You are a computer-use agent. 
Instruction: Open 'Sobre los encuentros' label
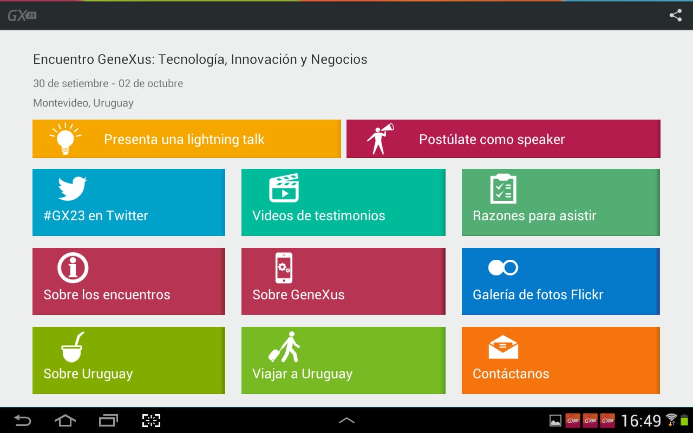(x=107, y=294)
